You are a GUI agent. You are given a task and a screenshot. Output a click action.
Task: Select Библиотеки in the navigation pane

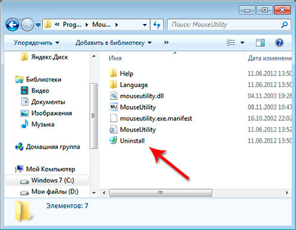click(44, 80)
